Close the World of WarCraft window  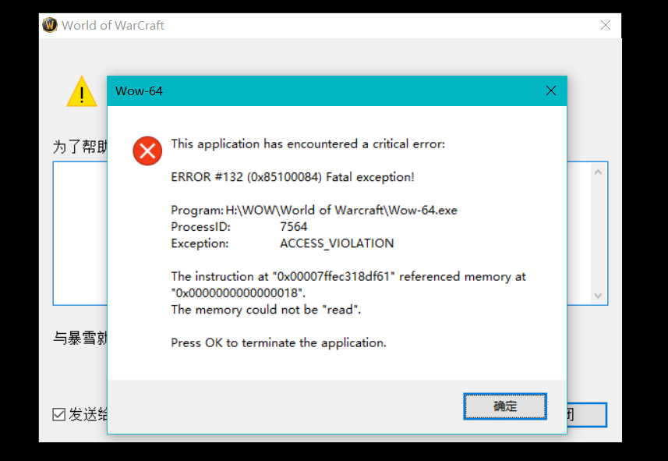pos(606,25)
